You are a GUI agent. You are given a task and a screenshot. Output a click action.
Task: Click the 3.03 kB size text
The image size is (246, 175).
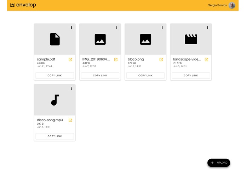pyautogui.click(x=41, y=63)
